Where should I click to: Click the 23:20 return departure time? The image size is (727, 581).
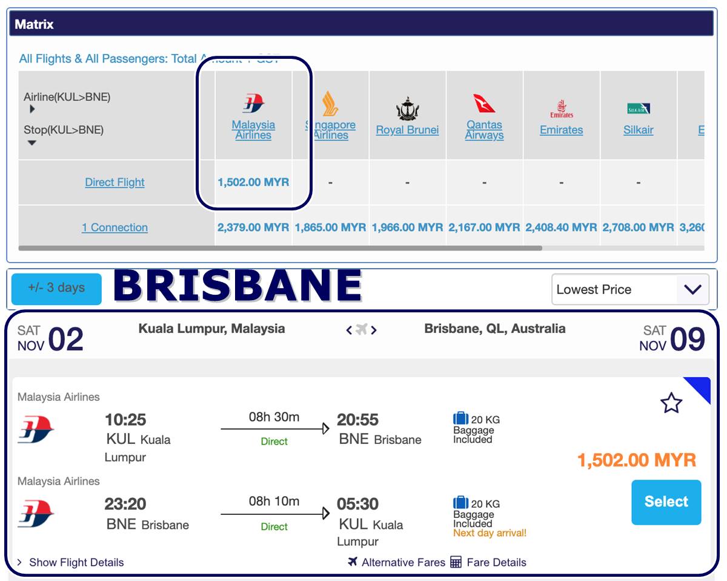[x=125, y=504]
